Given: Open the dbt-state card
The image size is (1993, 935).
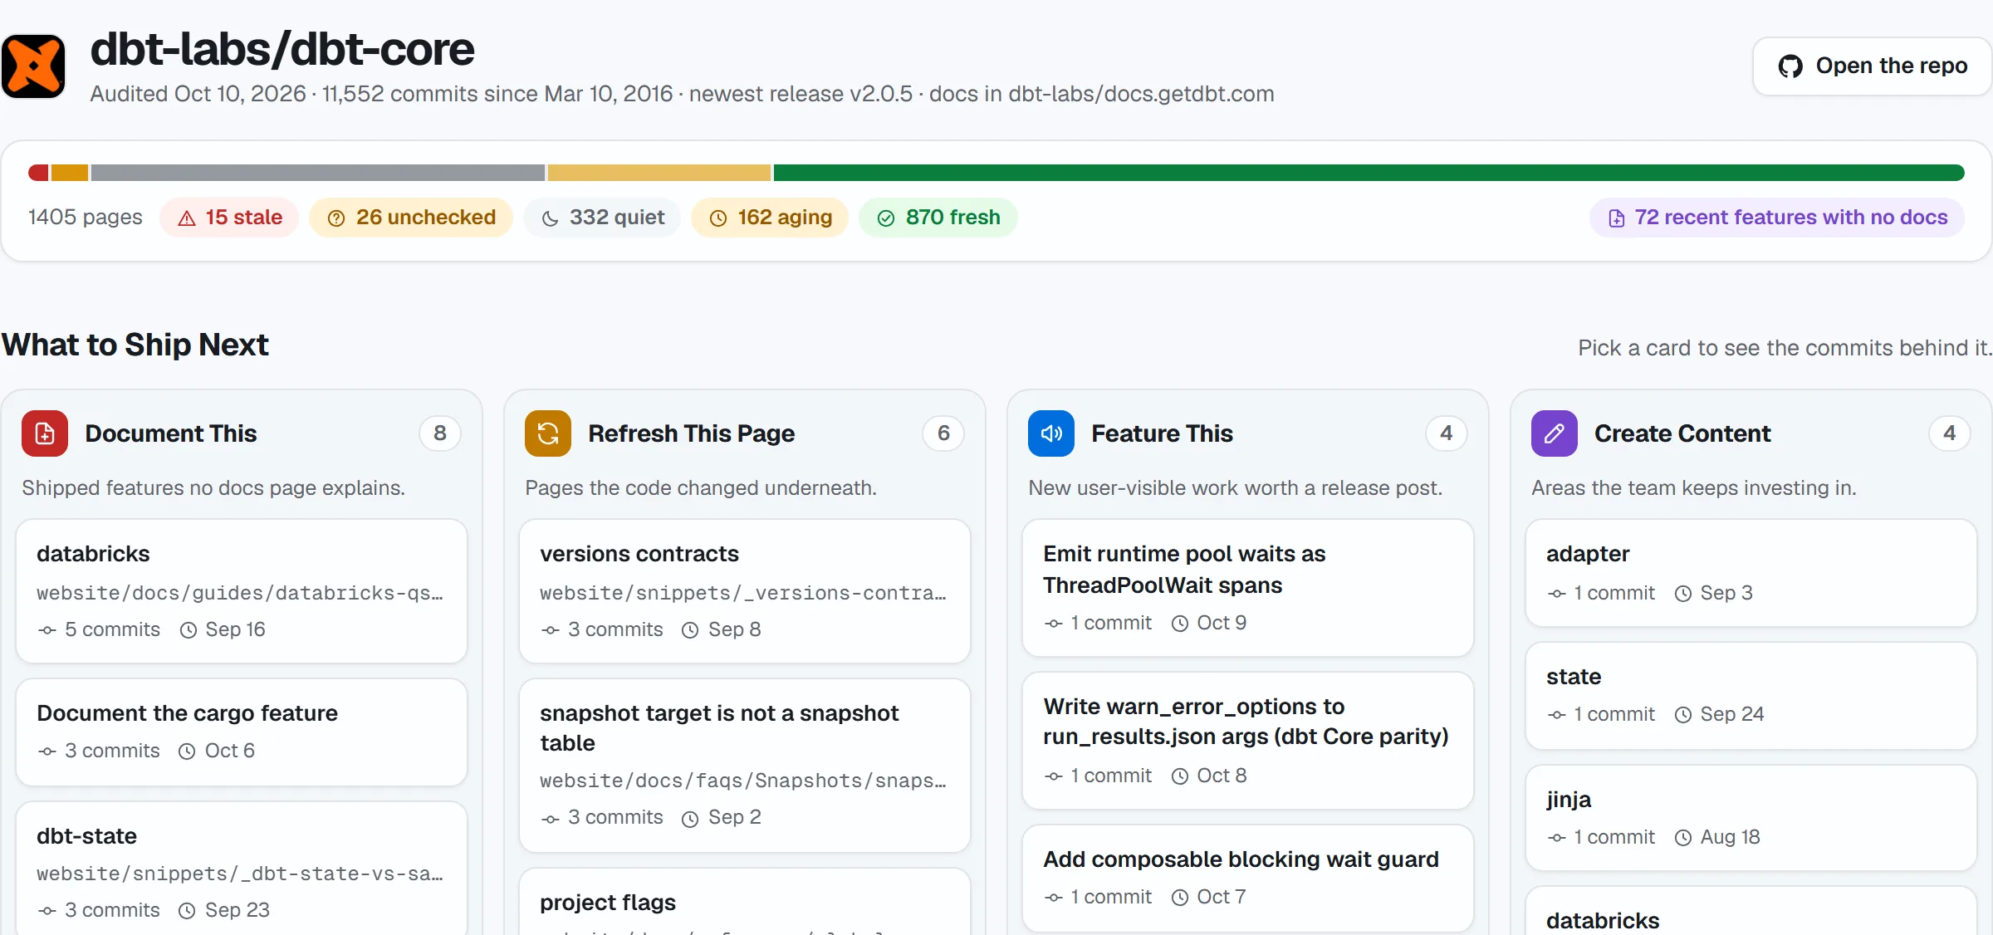Looking at the screenshot, I should click(242, 869).
